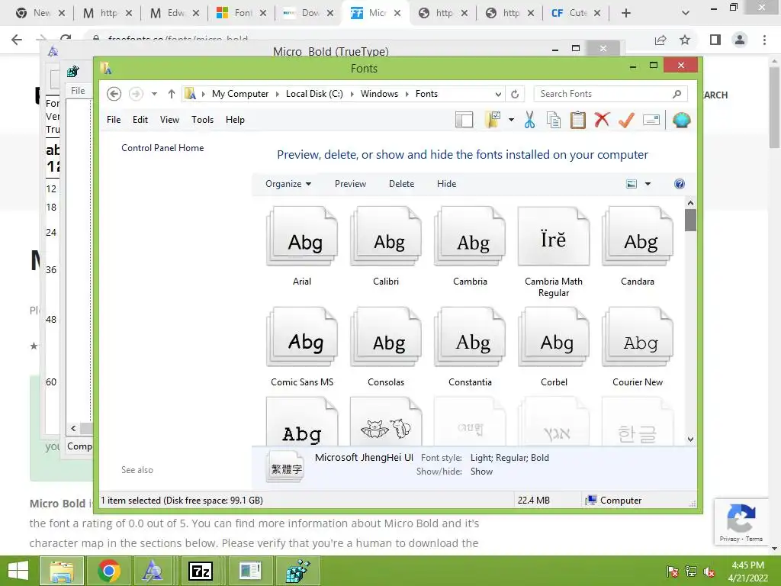
Task: Go up one folder level arrow
Action: 172,94
